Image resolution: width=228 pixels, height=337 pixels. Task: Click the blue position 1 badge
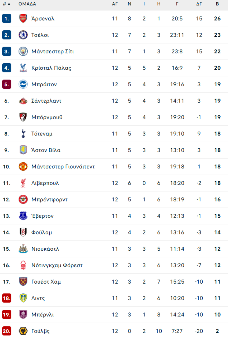pos(7,18)
